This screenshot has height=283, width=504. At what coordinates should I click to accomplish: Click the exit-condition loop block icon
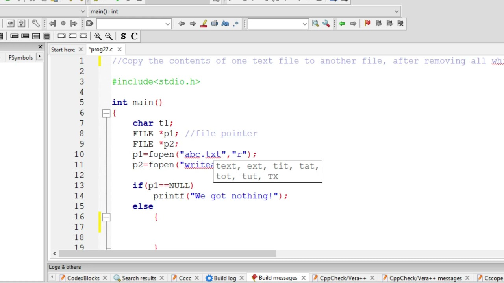[25, 36]
